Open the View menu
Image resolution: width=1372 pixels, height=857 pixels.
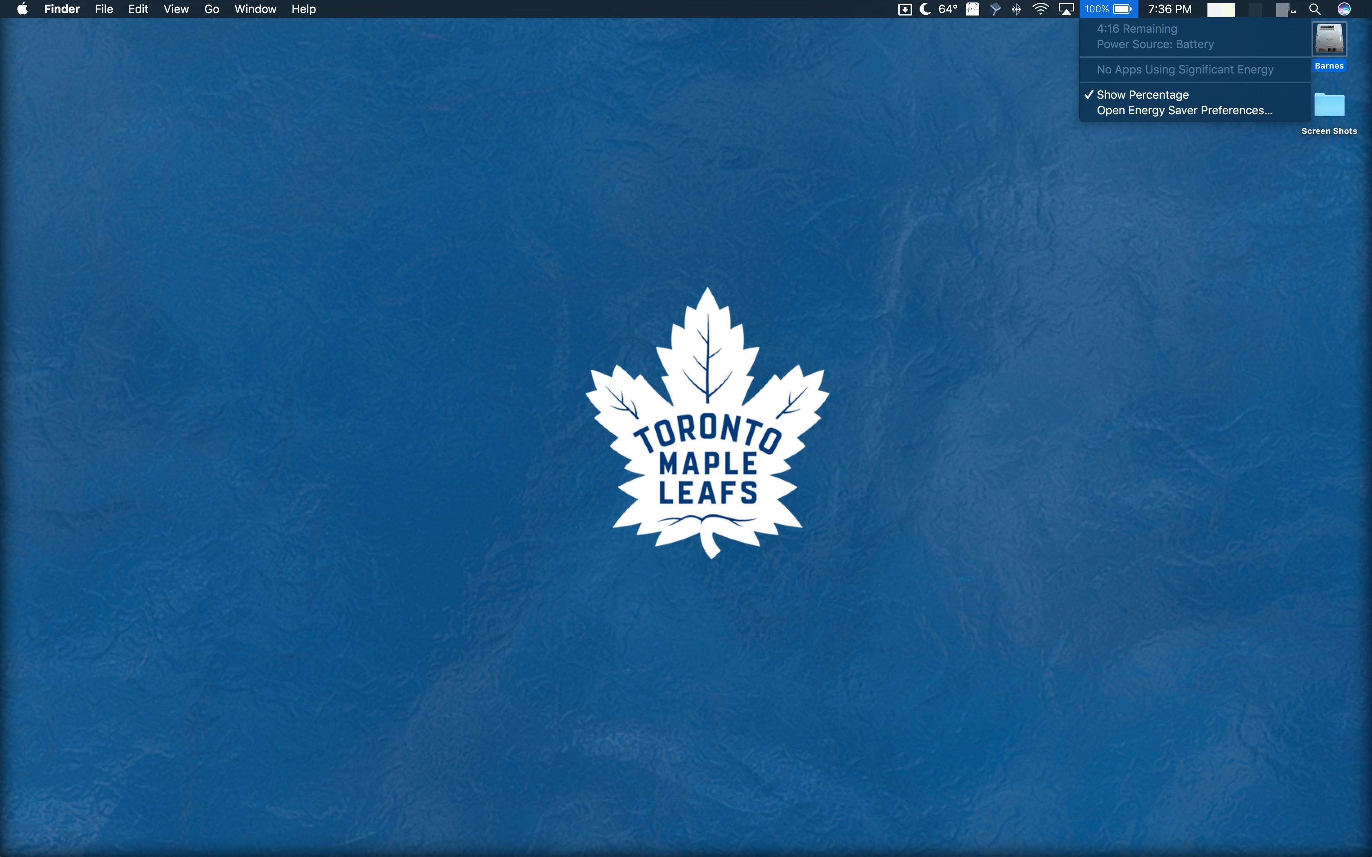(x=176, y=9)
